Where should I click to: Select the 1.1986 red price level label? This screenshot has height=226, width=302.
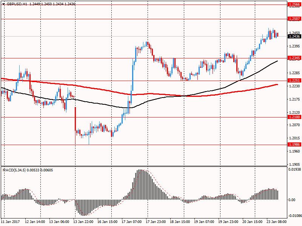point(294,144)
